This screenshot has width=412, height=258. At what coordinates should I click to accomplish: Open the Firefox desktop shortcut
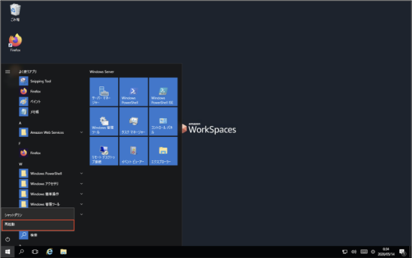click(x=15, y=43)
